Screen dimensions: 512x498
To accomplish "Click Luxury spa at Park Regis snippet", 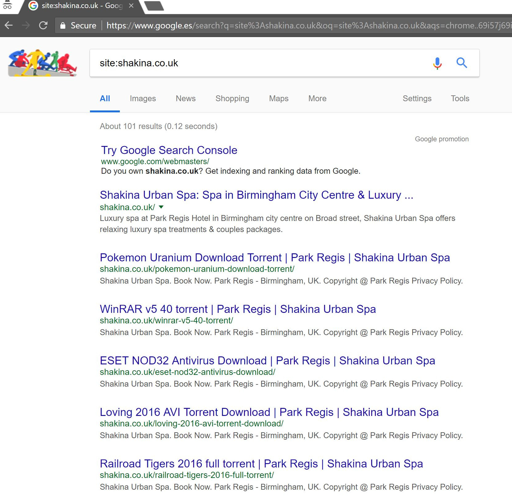I will point(277,224).
